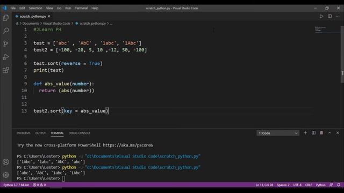The width and height of the screenshot is (344, 193).
Task: Click 'reverse' keyword in line 6
Action: point(71,63)
